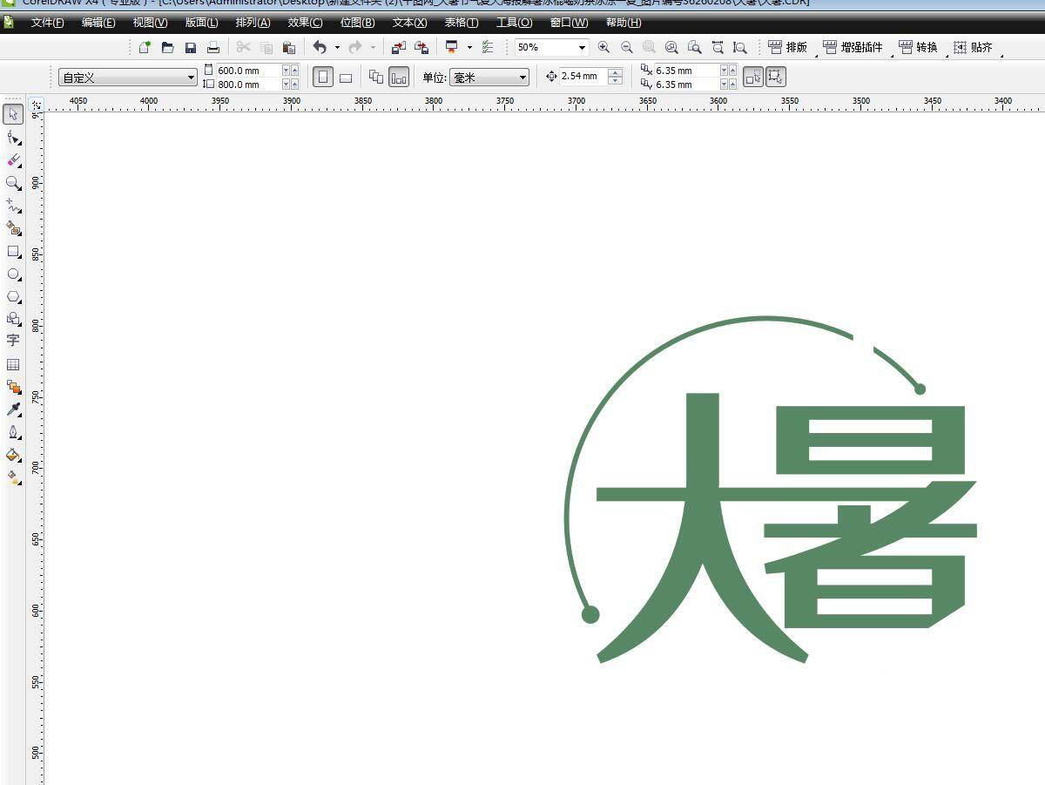The width and height of the screenshot is (1045, 785).
Task: Open the 文本 menu
Action: pos(408,22)
